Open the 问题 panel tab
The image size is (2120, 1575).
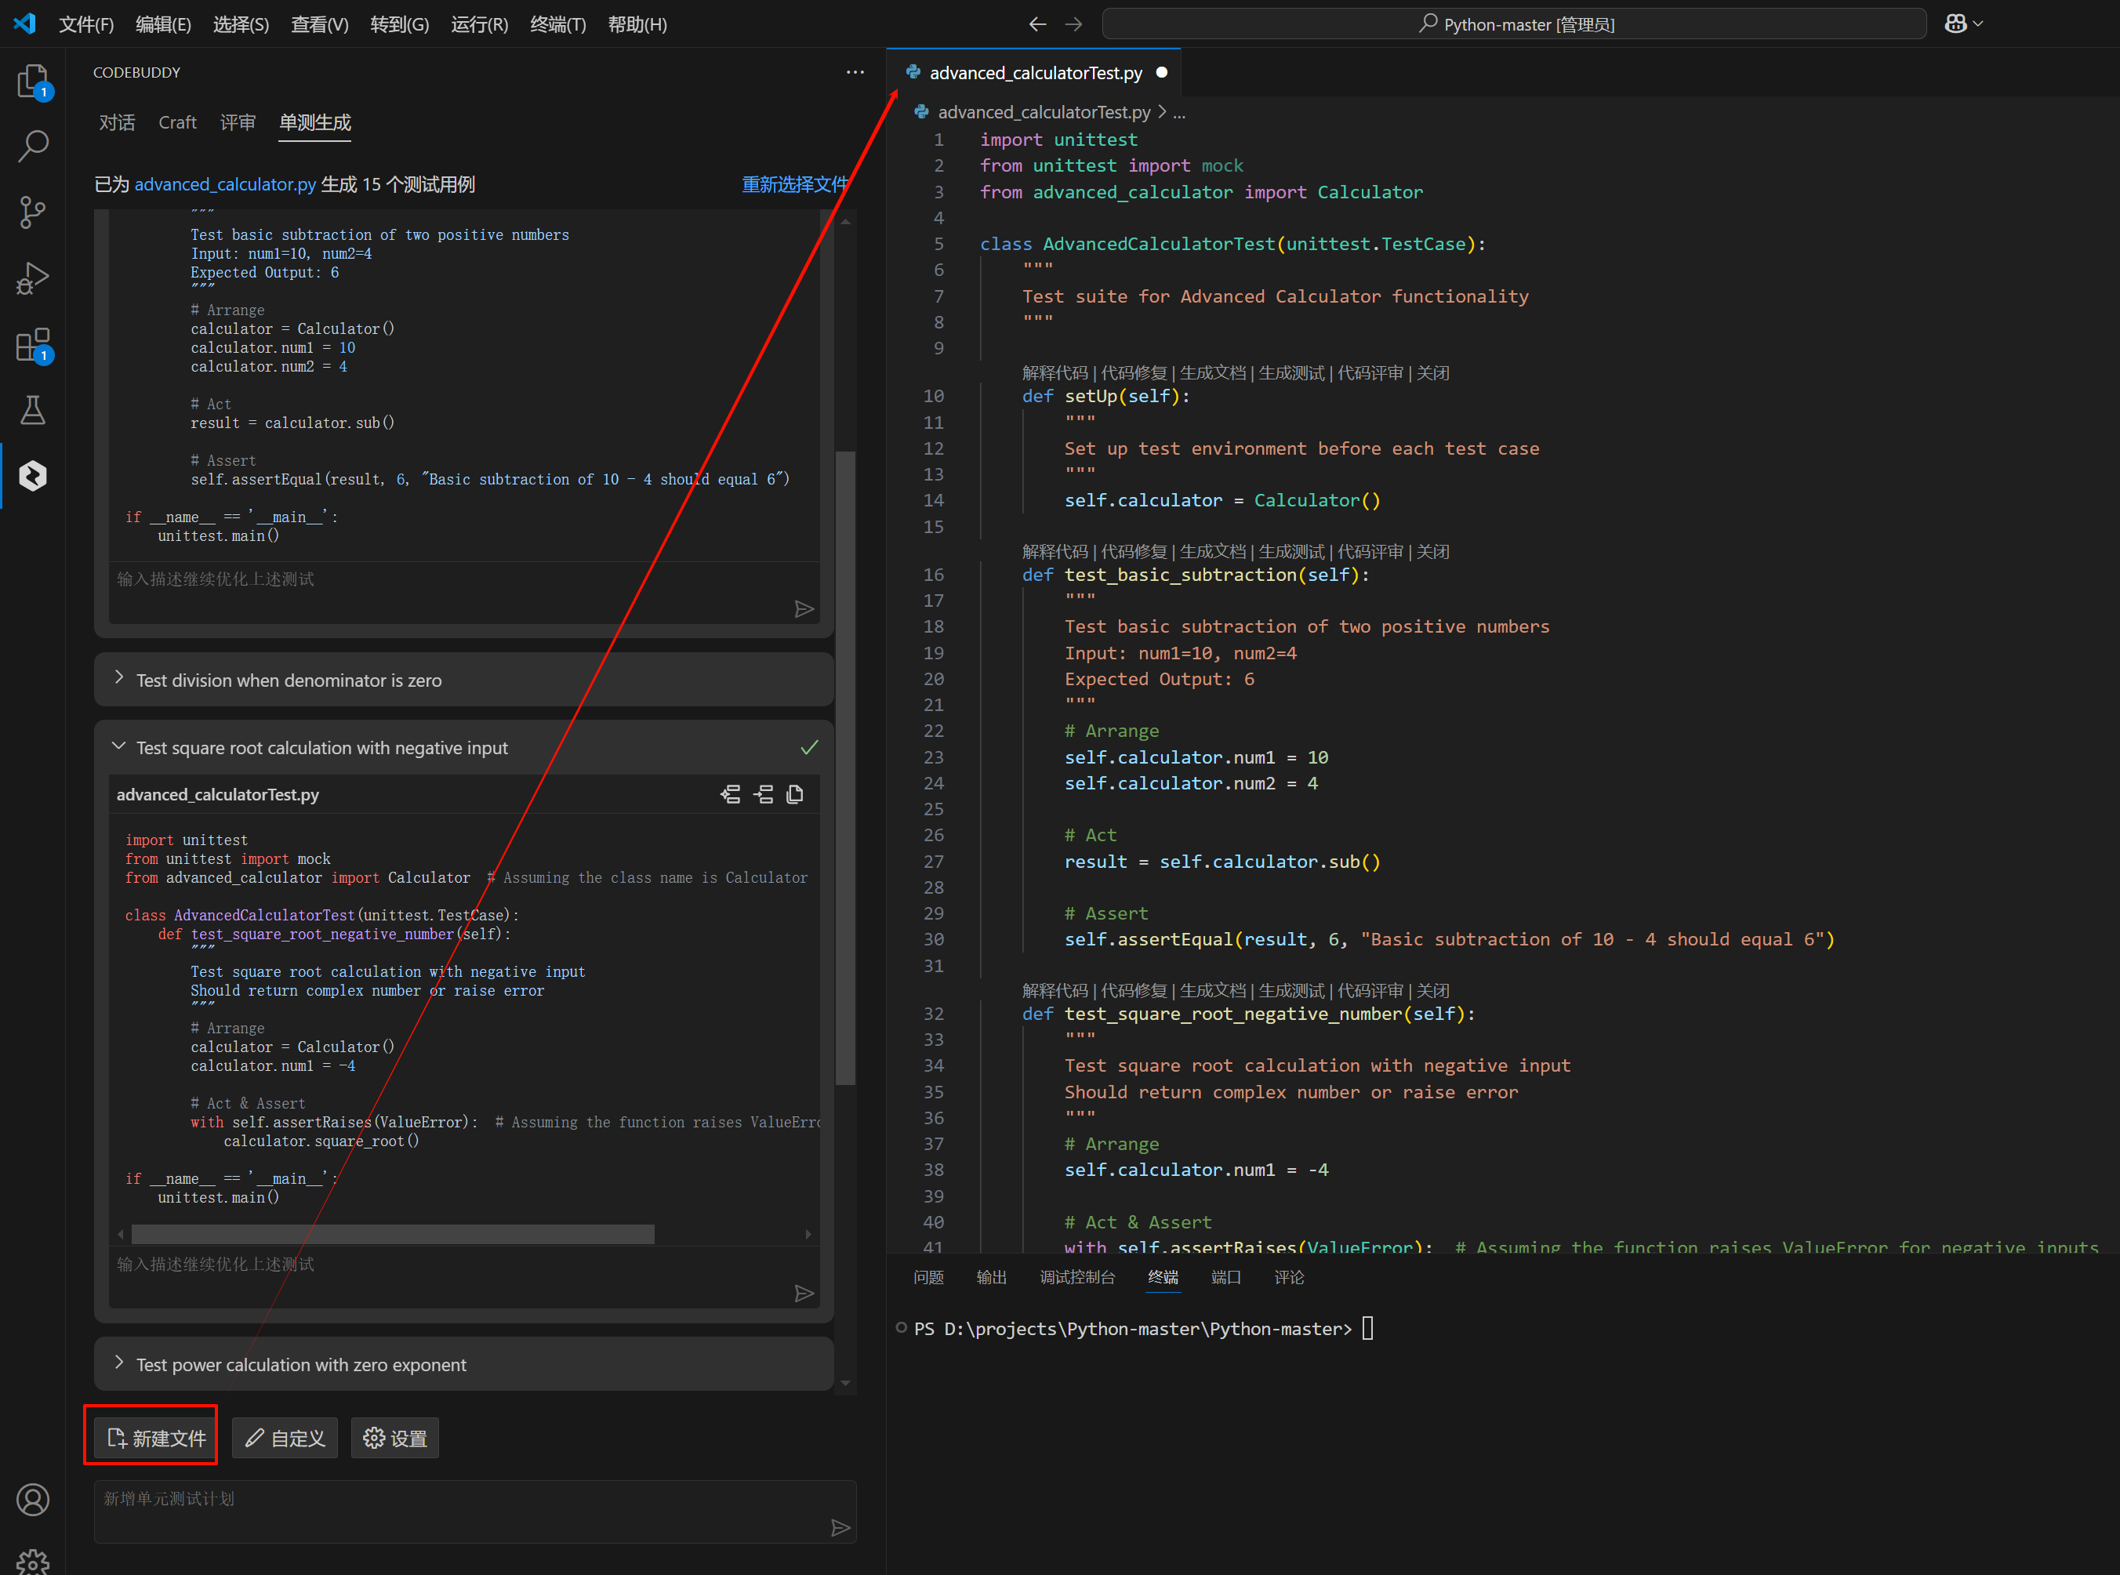pyautogui.click(x=928, y=1276)
